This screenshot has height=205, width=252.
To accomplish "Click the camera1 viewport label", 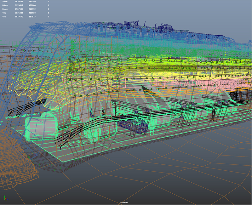I will [124, 202].
